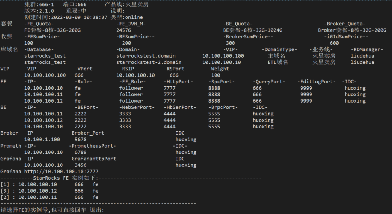Click the starrockstest.domain domain name
This screenshot has height=214, width=392.
pyautogui.click(x=146, y=56)
